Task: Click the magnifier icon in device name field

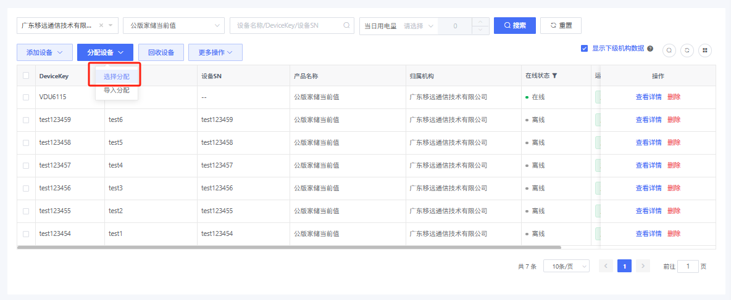Action: tap(346, 26)
